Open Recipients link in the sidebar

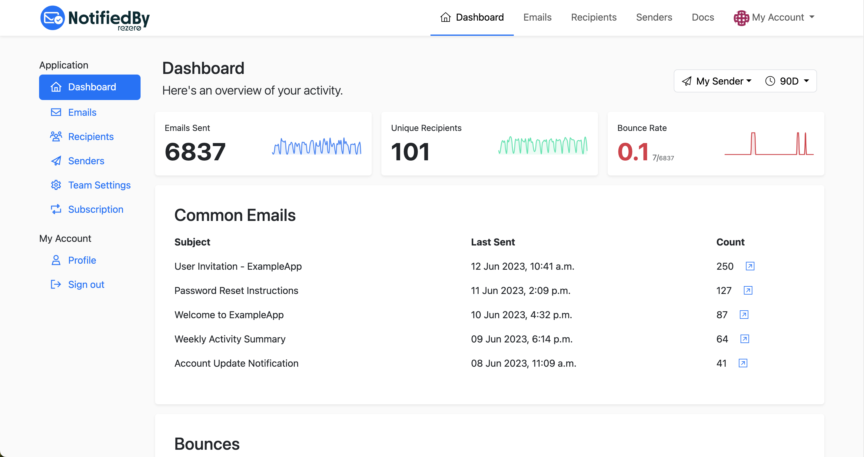(91, 137)
